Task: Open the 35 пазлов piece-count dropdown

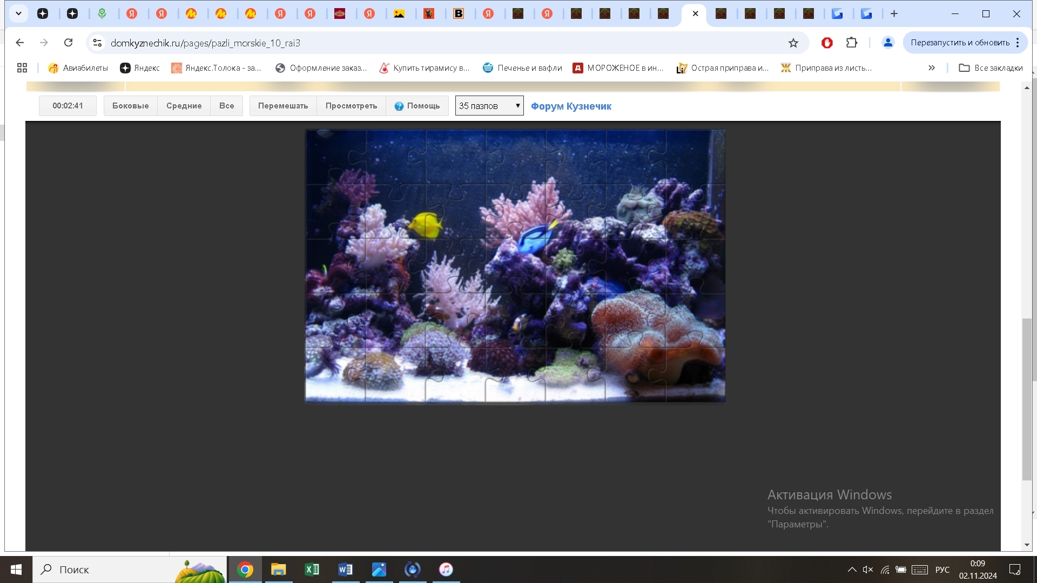Action: (489, 106)
